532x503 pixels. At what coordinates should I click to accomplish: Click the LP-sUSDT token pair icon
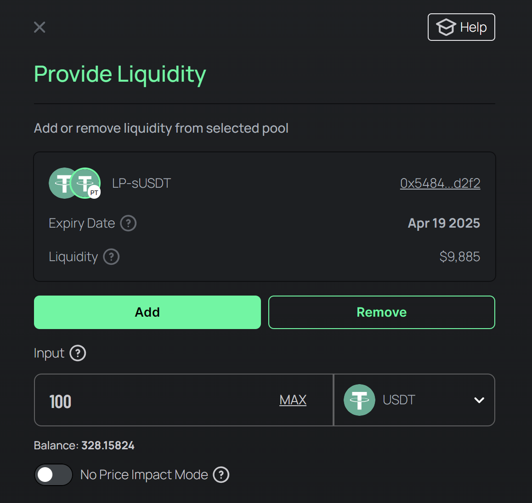[74, 183]
